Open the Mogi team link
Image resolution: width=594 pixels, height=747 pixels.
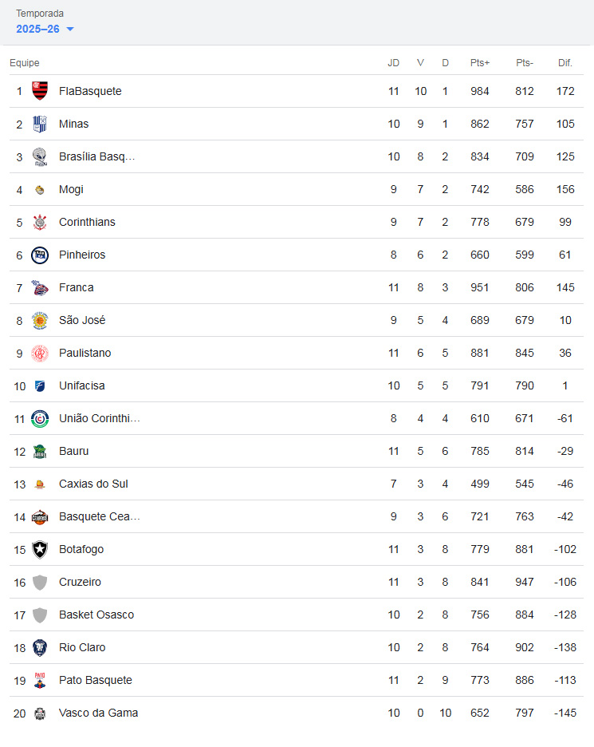coord(71,189)
